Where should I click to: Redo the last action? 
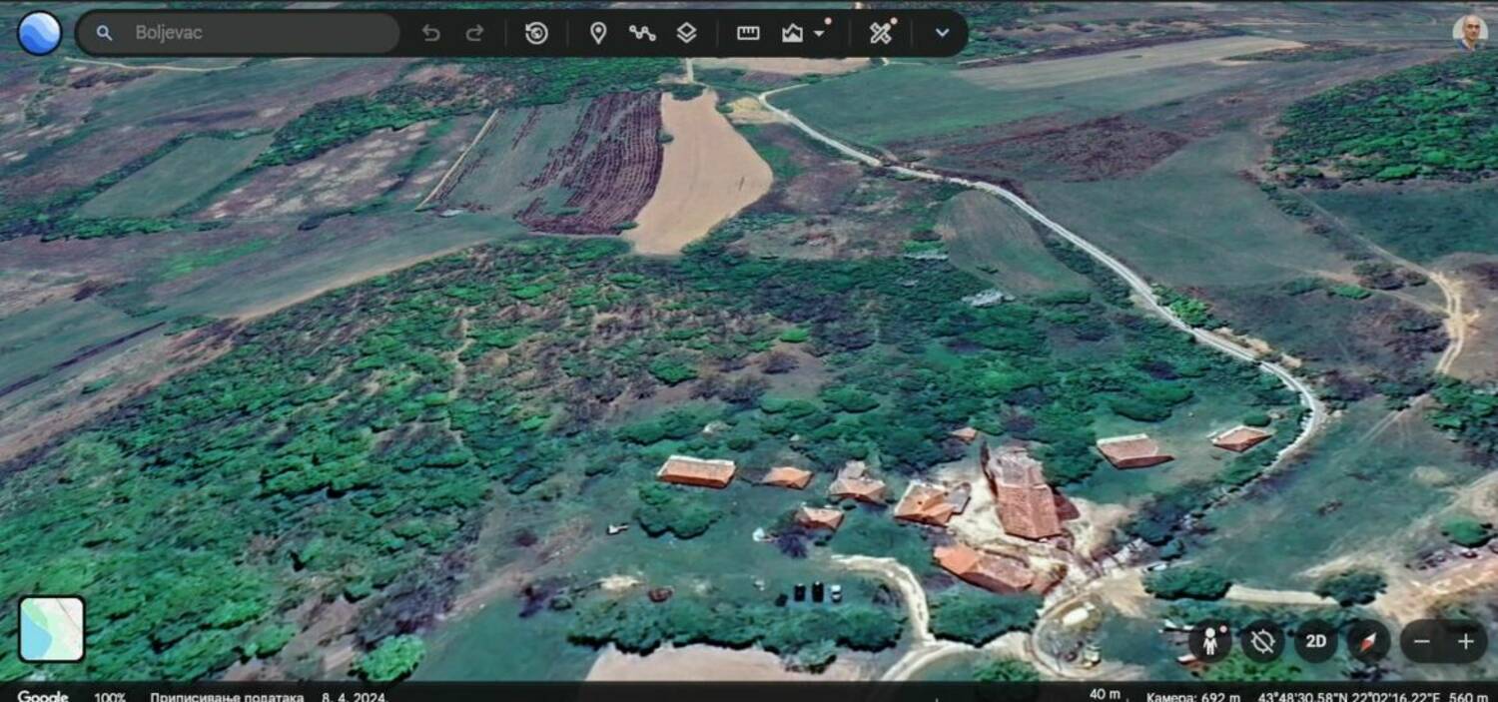[x=475, y=33]
